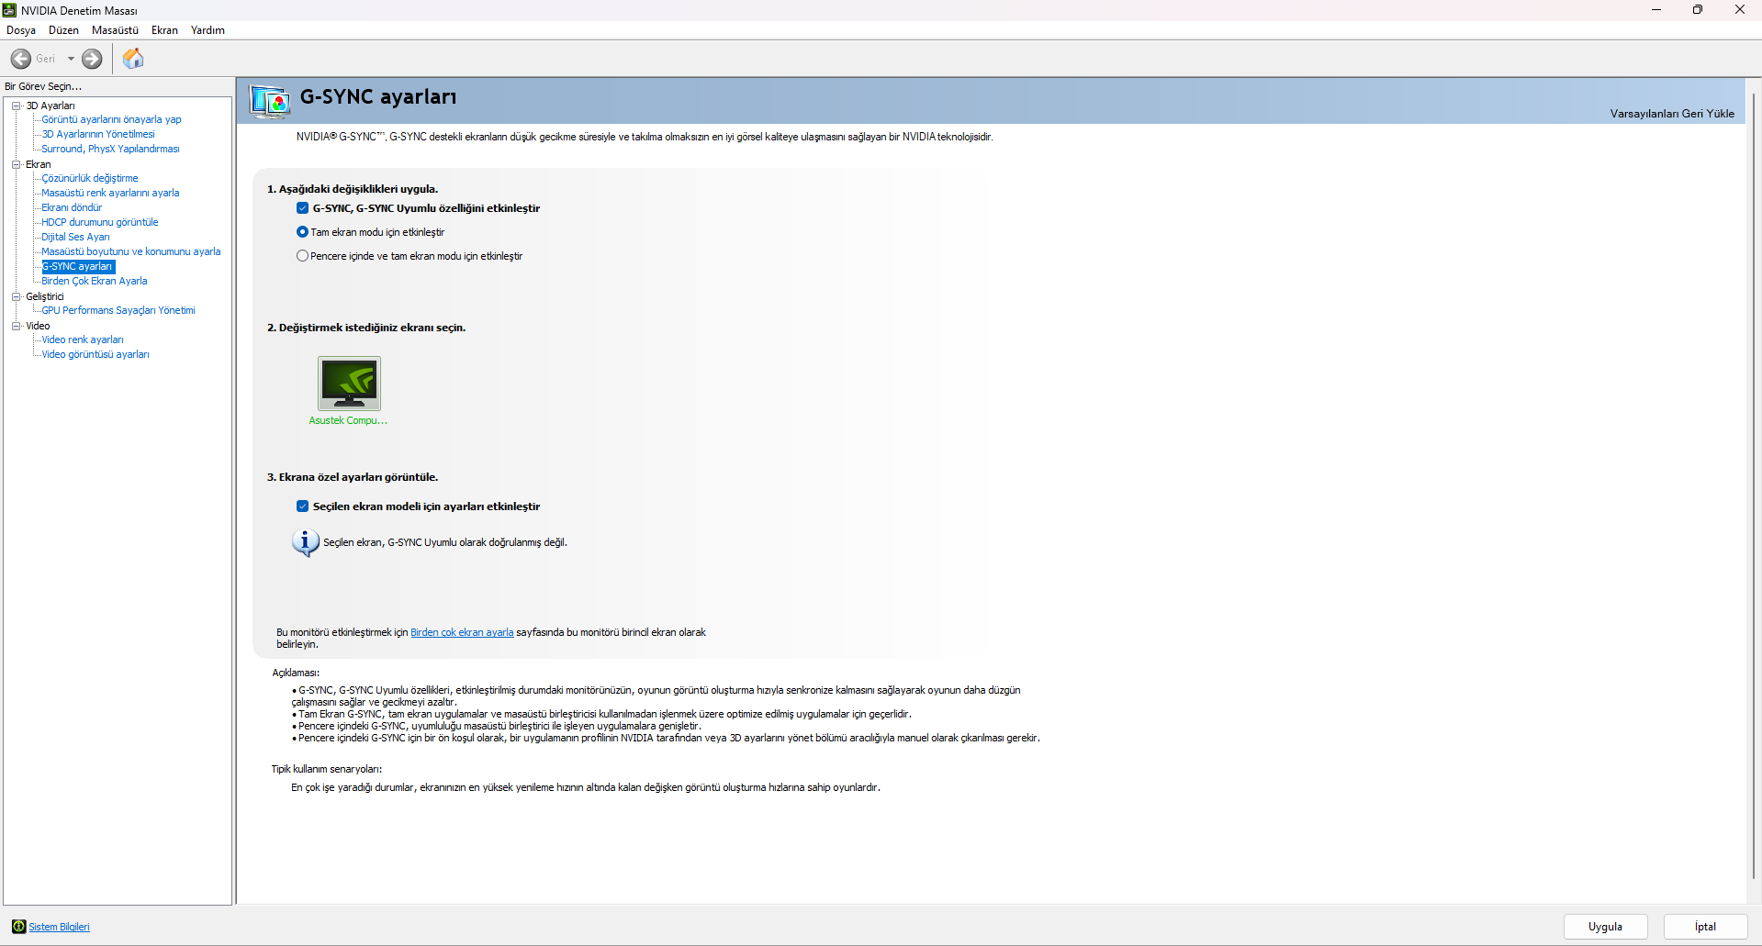Open HDCP durumunu görüntüle

click(100, 222)
